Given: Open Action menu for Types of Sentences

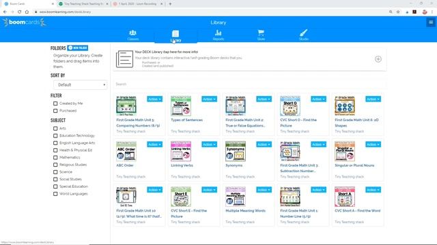Looking at the screenshot, I should (209, 99).
